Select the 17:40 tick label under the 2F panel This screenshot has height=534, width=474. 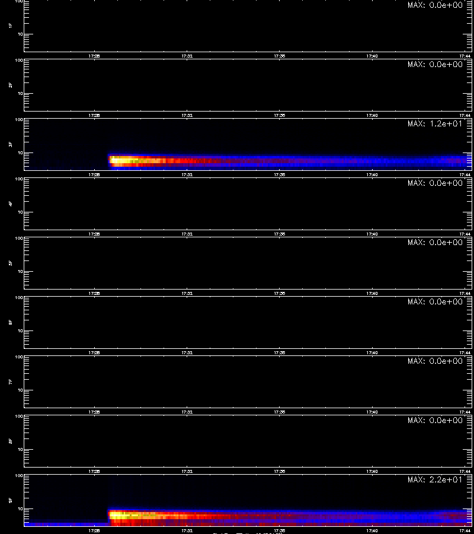pos(372,116)
